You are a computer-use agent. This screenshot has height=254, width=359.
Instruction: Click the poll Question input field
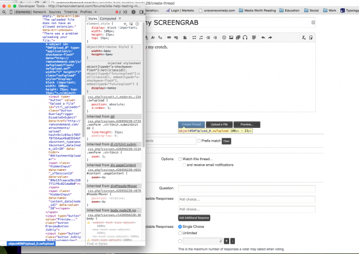click(x=247, y=188)
